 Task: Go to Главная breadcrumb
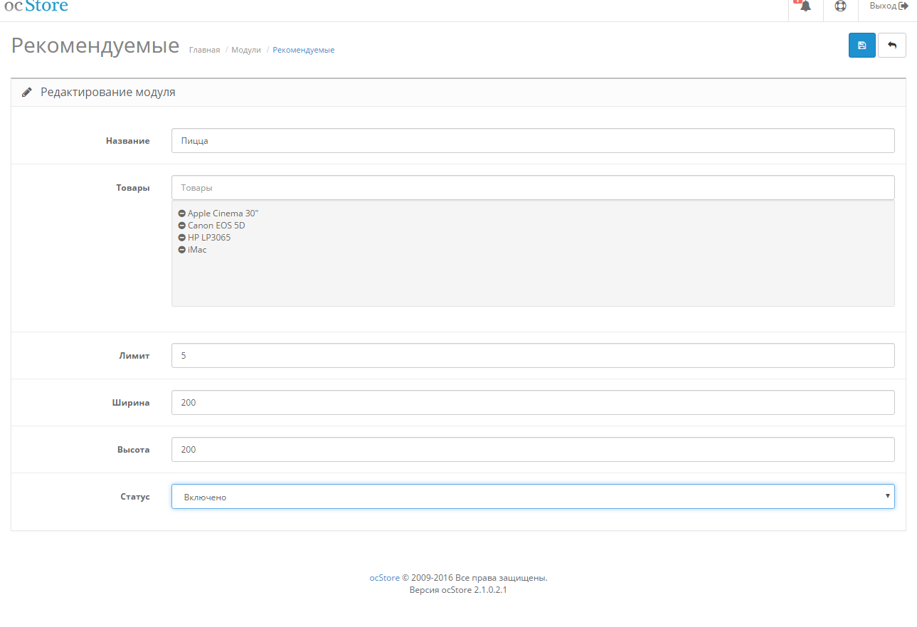pyautogui.click(x=204, y=50)
